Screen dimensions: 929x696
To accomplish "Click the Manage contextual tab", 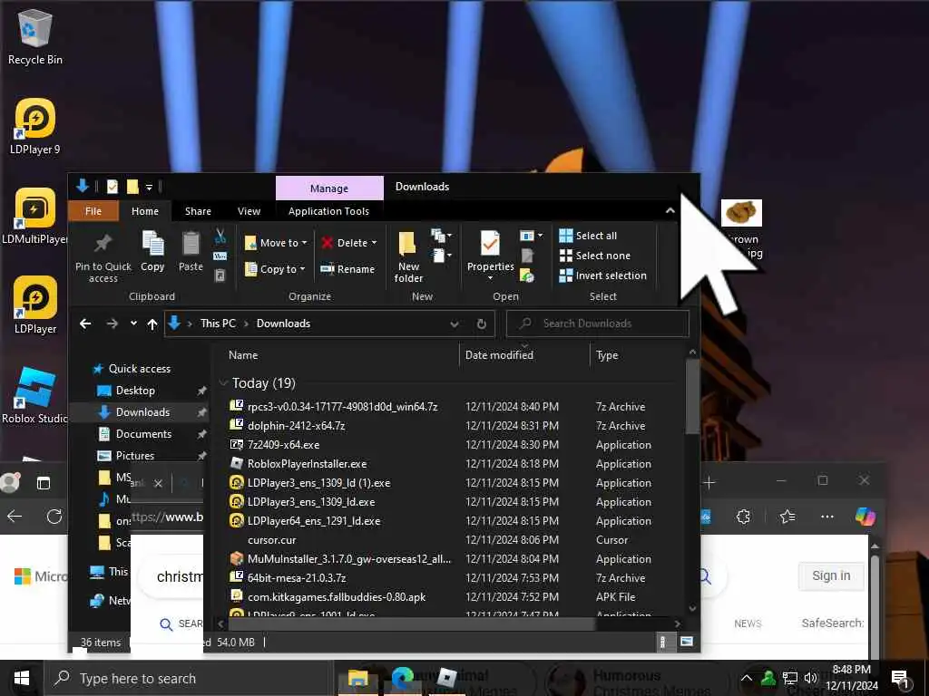I will coord(329,188).
